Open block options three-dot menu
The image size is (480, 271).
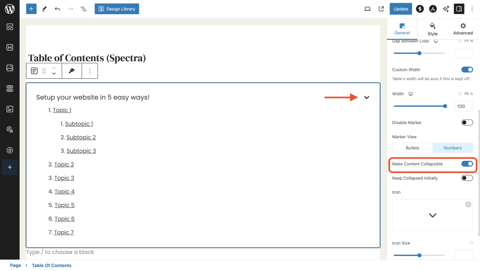90,71
